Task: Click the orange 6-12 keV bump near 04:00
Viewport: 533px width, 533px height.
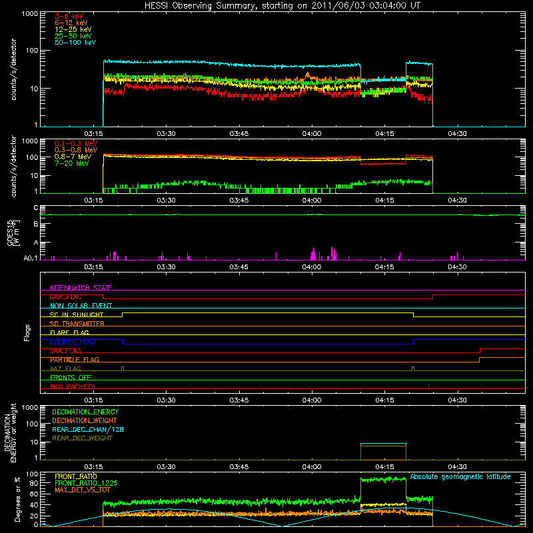Action: pyautogui.click(x=308, y=75)
